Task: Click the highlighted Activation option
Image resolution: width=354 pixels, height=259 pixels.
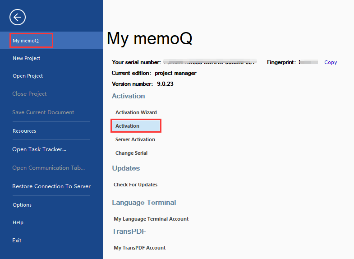Action: tap(136, 126)
